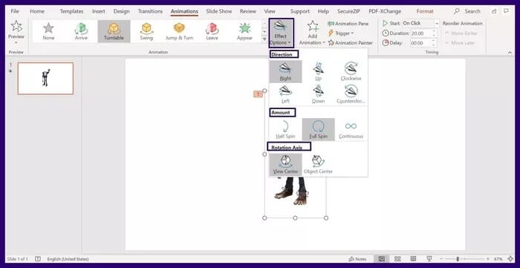Select the Turntable animation
This screenshot has width=520, height=268.
(x=114, y=31)
